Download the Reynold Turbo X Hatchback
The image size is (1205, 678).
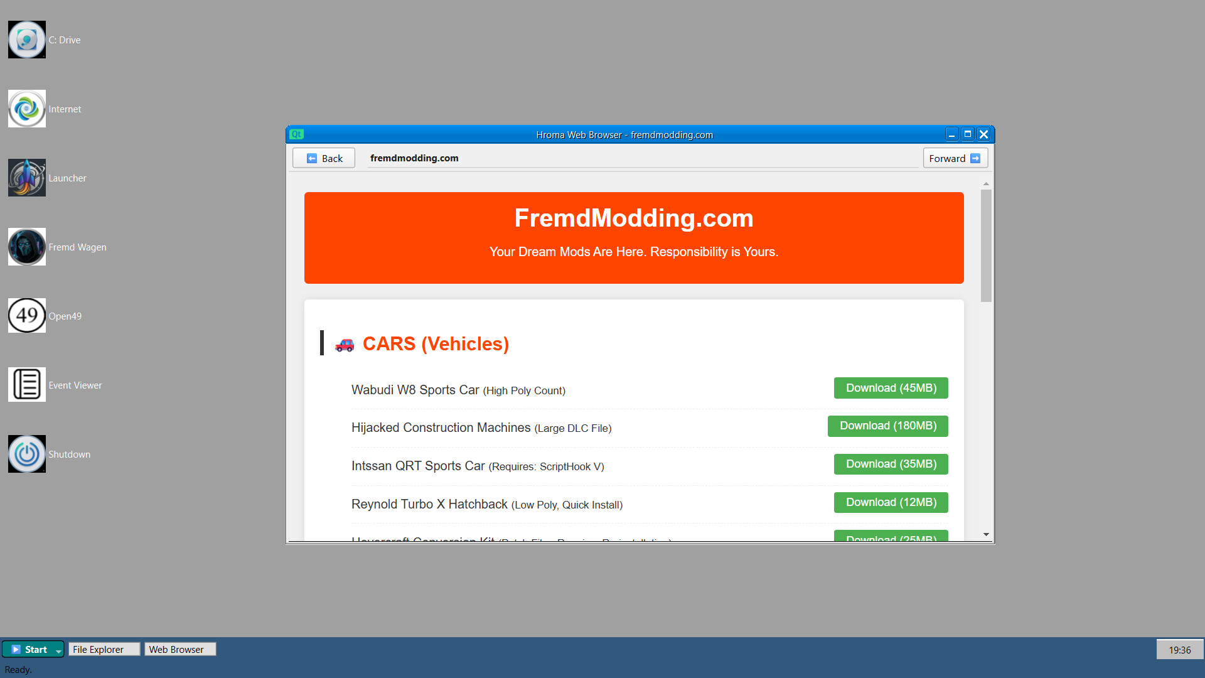click(x=891, y=502)
